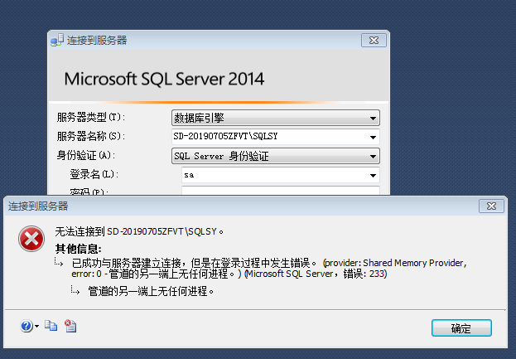Click the help question mark icon

(x=27, y=326)
